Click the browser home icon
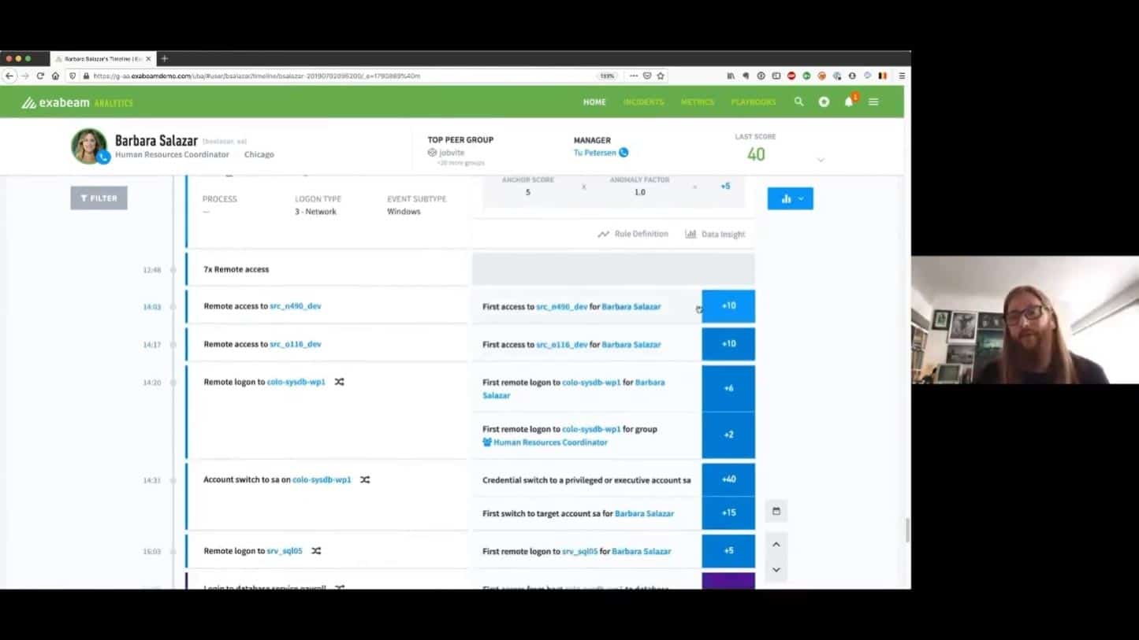 pyautogui.click(x=55, y=76)
